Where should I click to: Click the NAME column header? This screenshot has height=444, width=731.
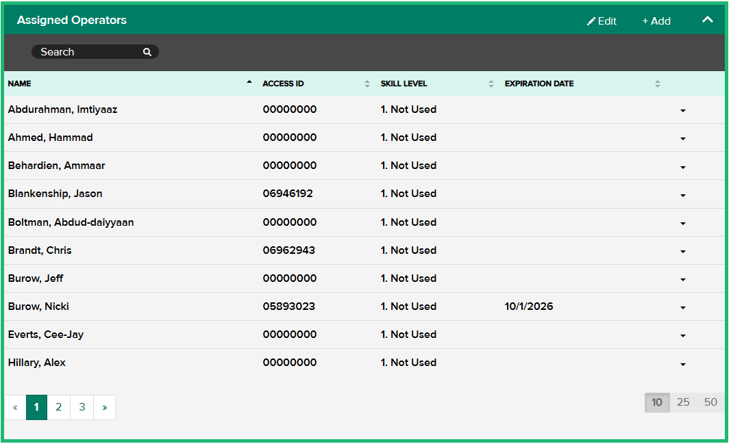click(20, 83)
